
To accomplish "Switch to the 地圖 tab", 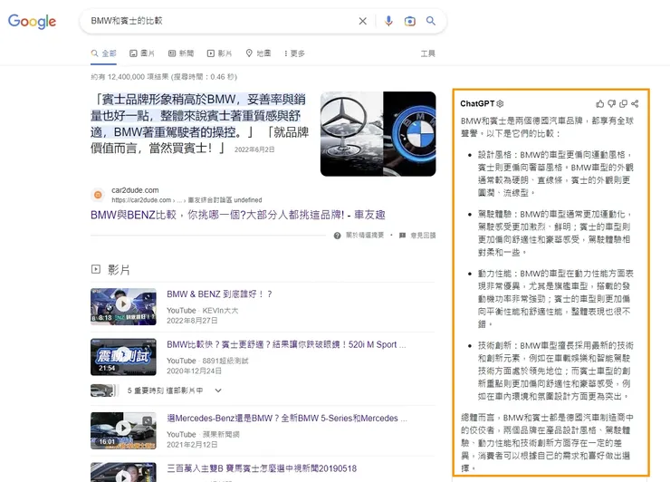I will [258, 53].
